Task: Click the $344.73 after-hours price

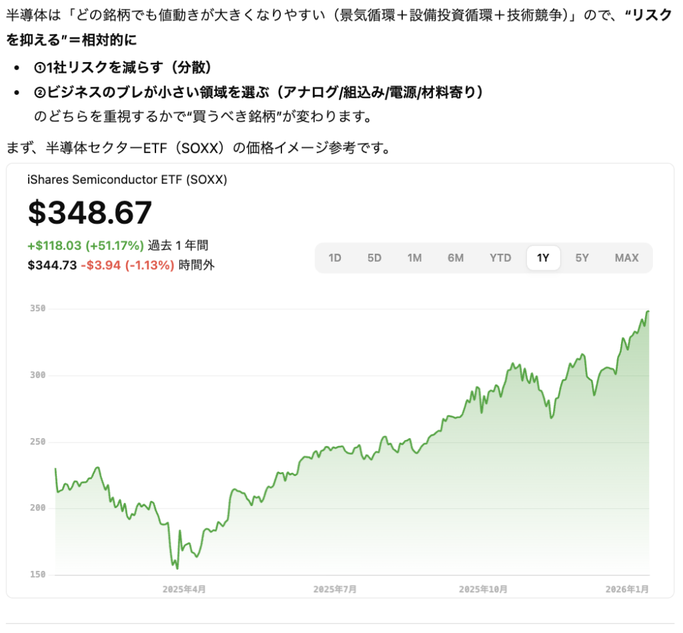Action: pyautogui.click(x=52, y=265)
